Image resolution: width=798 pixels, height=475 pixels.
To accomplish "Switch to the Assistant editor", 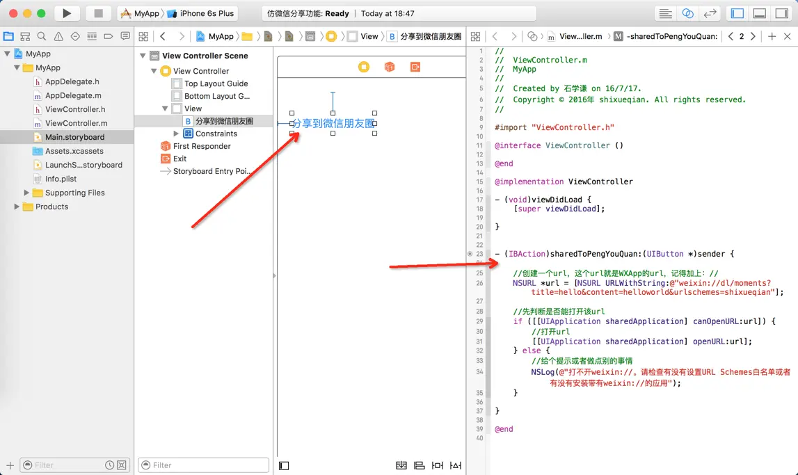I will pos(687,14).
